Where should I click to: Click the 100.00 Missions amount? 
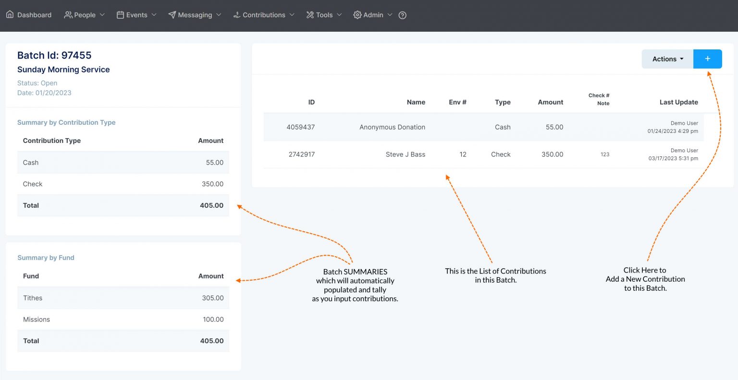pos(213,320)
